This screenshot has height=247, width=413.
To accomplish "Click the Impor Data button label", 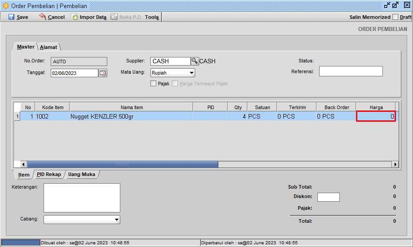I will (93, 17).
